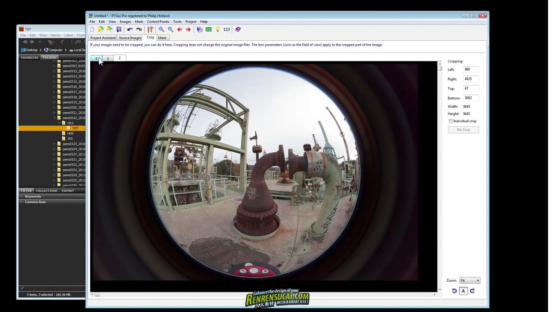Switch to Source Images tab

click(130, 38)
